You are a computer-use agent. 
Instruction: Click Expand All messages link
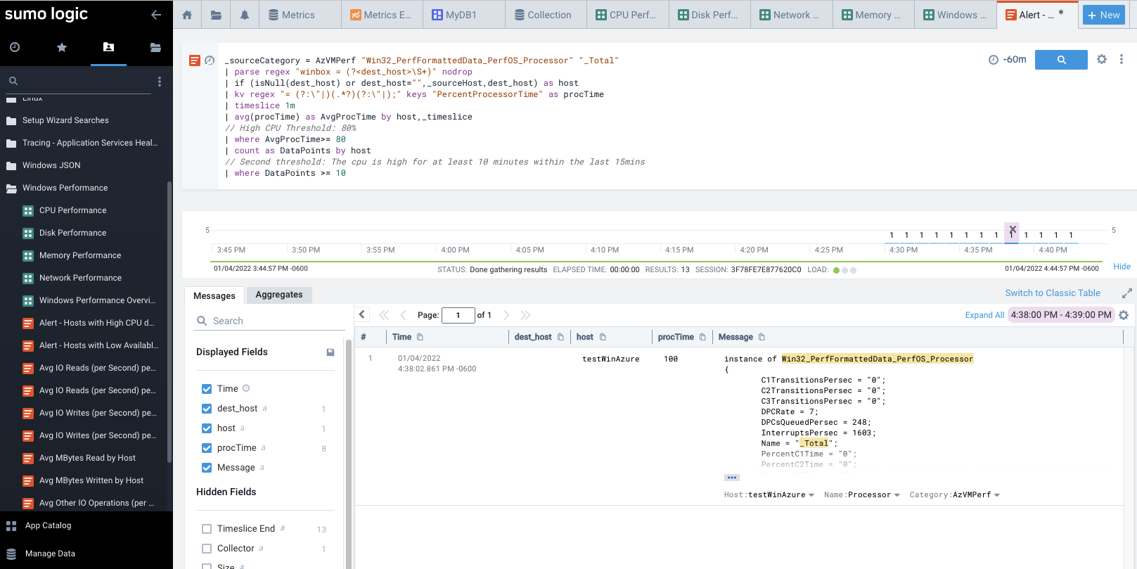[984, 315]
